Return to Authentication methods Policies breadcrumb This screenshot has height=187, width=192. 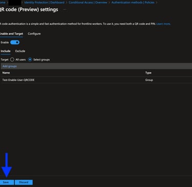point(133,3)
